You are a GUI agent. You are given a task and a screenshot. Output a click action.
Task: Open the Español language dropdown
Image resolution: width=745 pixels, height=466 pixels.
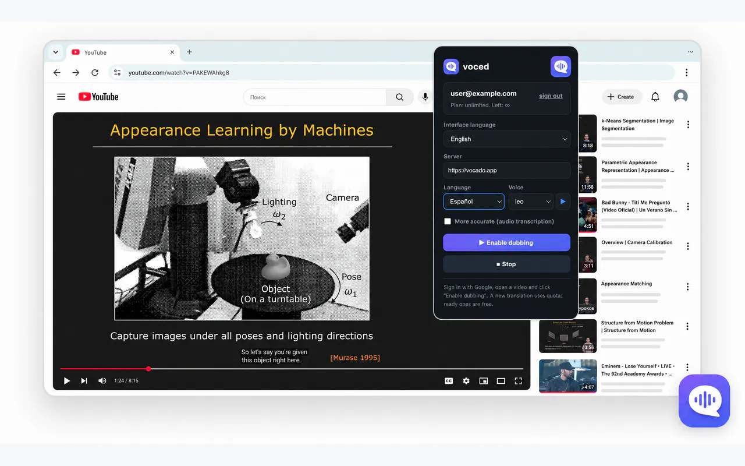tap(474, 202)
